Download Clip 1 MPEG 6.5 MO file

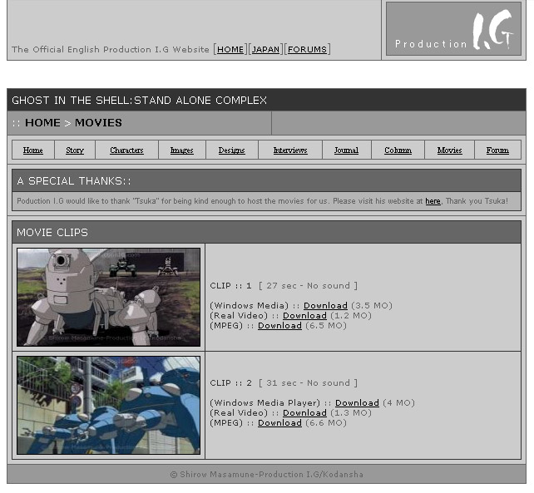[x=279, y=326]
